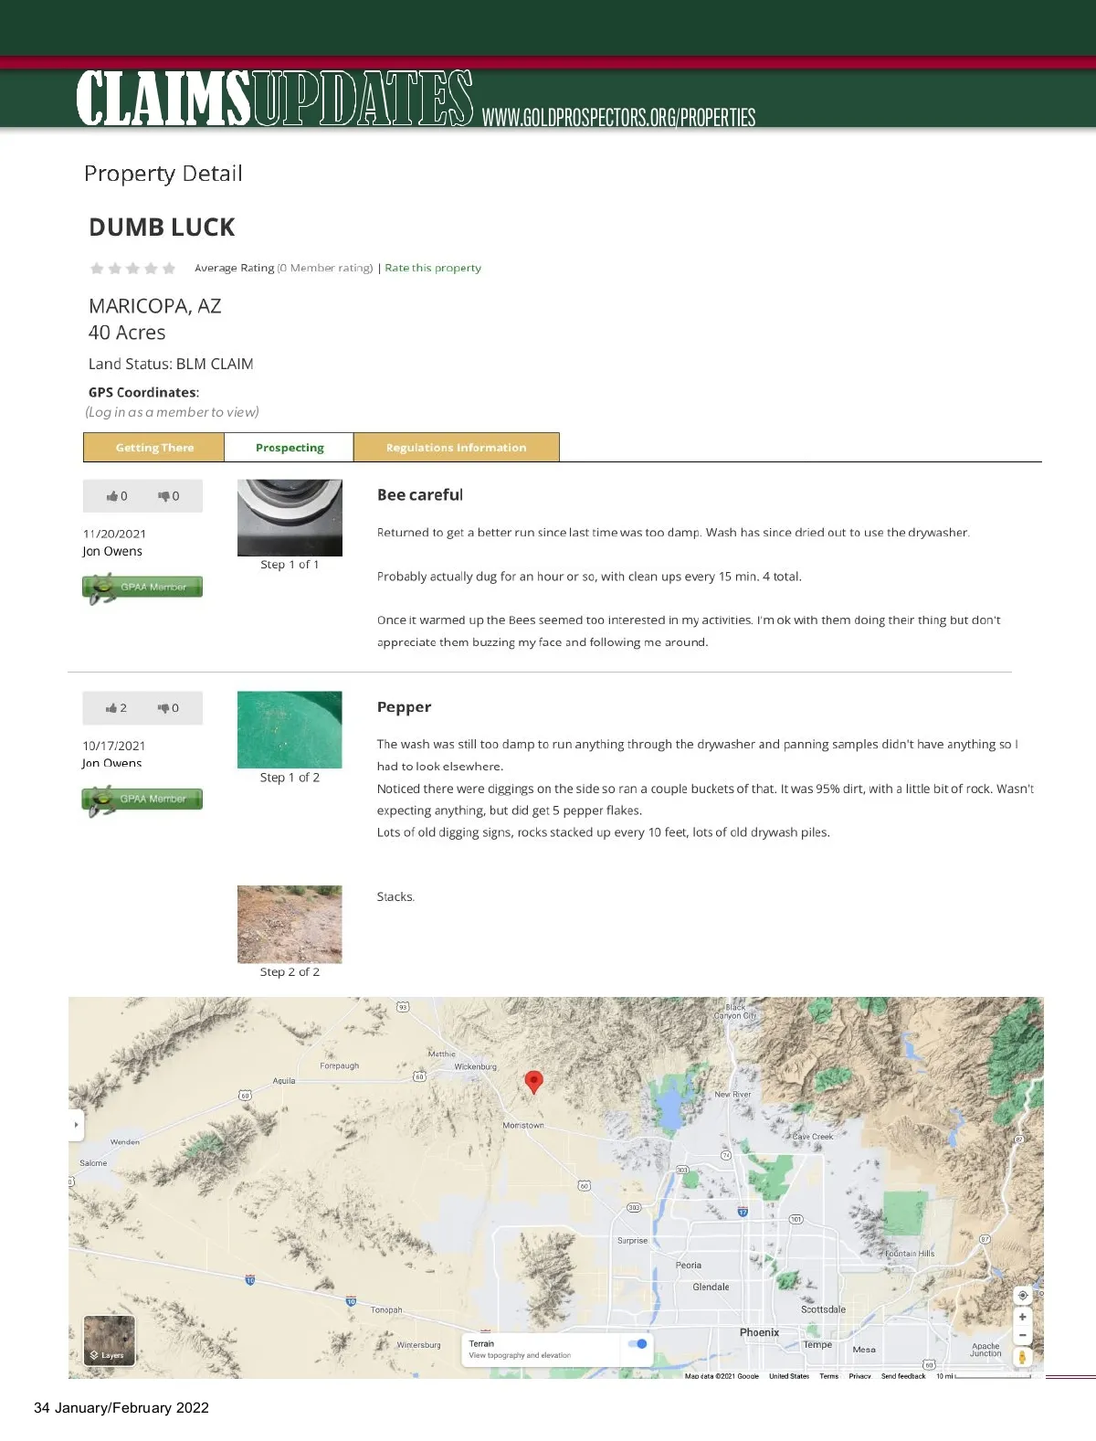Click the map zoom in plus button
This screenshot has width=1096, height=1441.
1022,1317
